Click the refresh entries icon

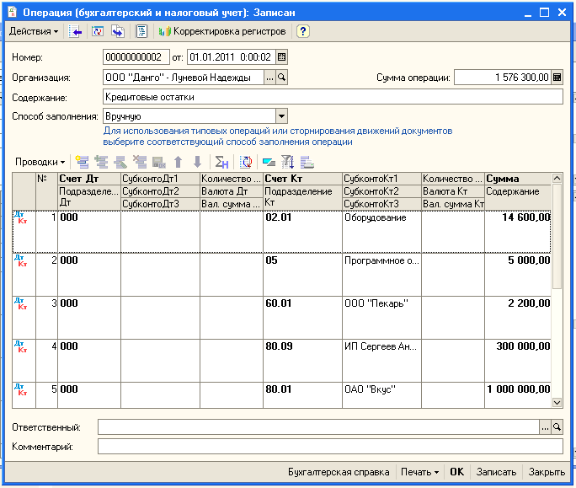247,162
